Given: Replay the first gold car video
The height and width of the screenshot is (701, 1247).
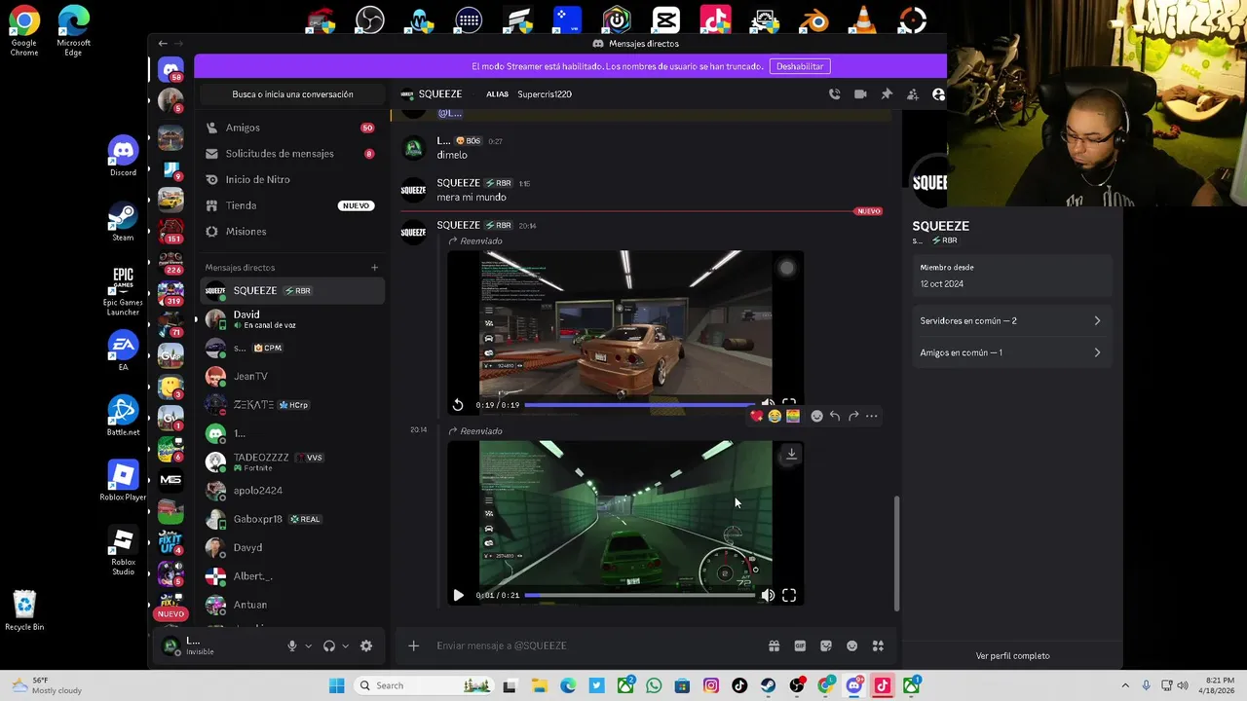Looking at the screenshot, I should 458,404.
